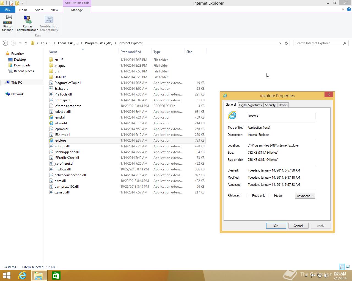This screenshot has width=352, height=281.
Task: Select the JSProfilerCore.dll file
Action: coord(127,158)
